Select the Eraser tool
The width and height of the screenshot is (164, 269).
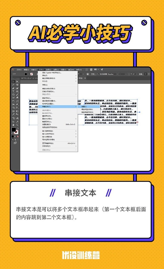[x=17, y=98]
